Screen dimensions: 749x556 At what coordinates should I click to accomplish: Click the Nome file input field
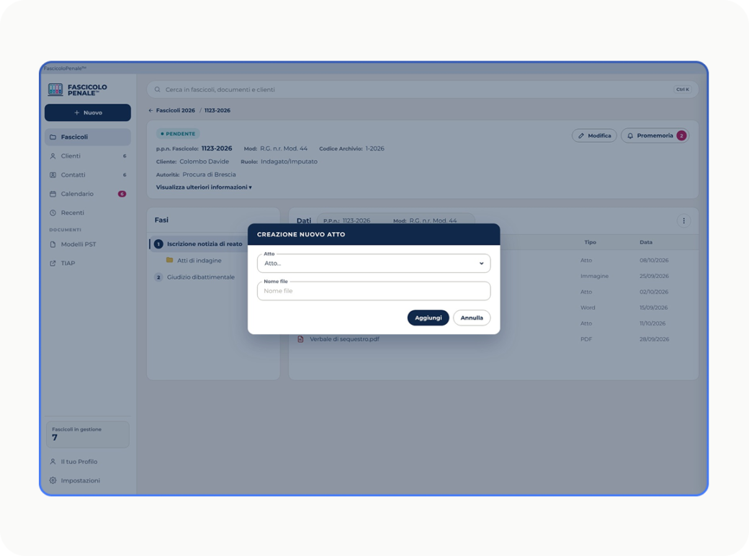pos(374,291)
